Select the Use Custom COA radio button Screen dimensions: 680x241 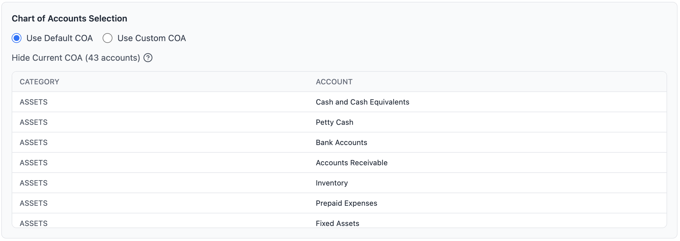tap(108, 38)
